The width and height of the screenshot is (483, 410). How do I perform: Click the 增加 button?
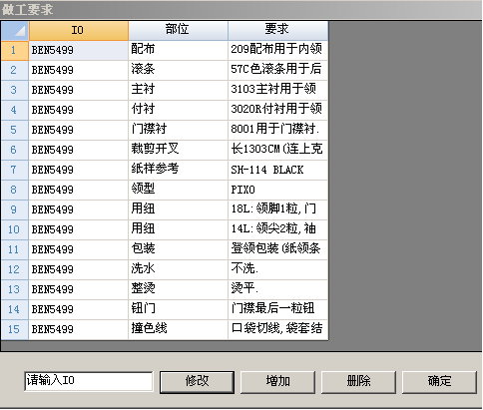[277, 382]
